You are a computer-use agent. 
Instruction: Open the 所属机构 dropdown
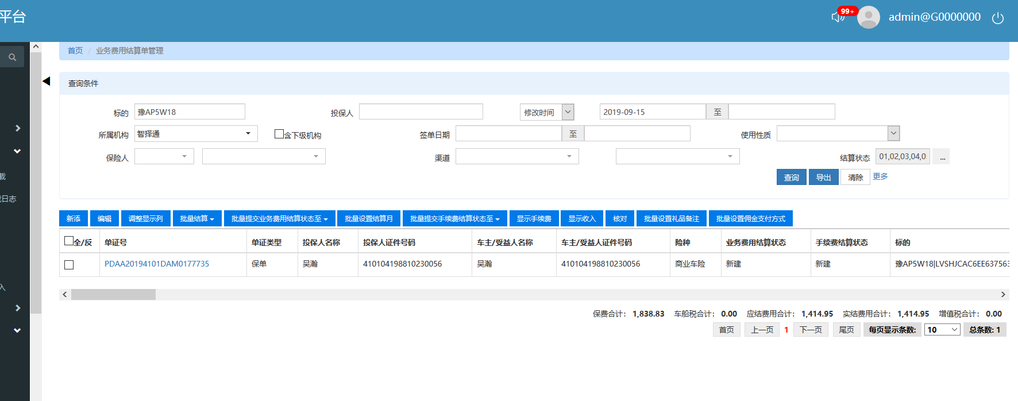pos(196,134)
